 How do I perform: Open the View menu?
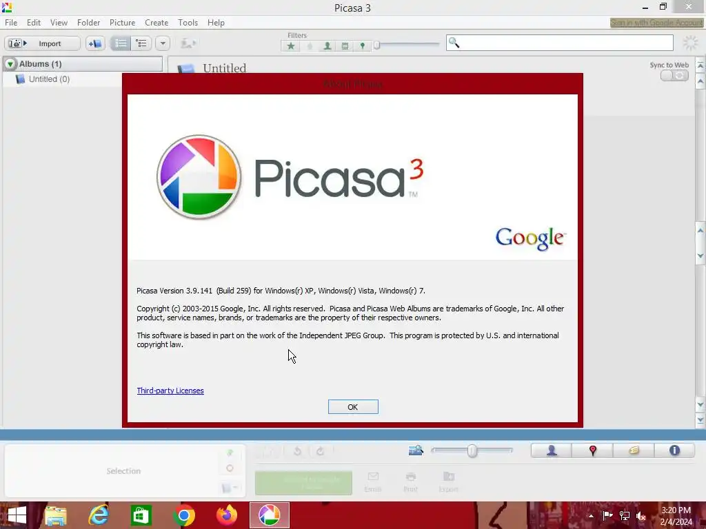[59, 23]
